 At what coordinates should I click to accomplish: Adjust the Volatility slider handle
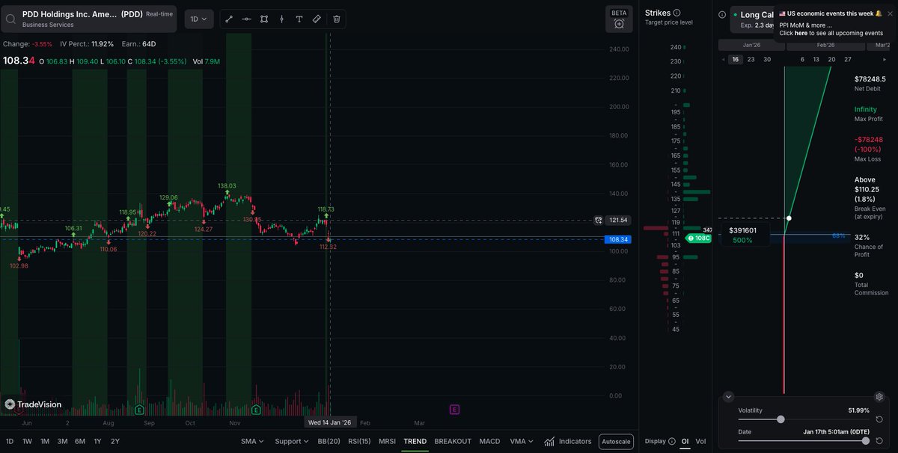tap(781, 419)
